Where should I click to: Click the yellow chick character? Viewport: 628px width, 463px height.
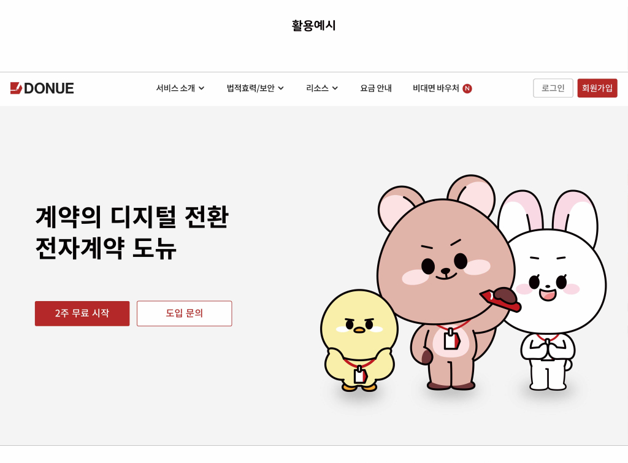click(x=359, y=341)
